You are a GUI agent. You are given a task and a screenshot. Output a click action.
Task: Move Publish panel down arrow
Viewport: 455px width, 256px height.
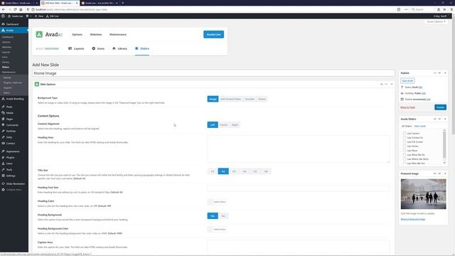click(439, 73)
